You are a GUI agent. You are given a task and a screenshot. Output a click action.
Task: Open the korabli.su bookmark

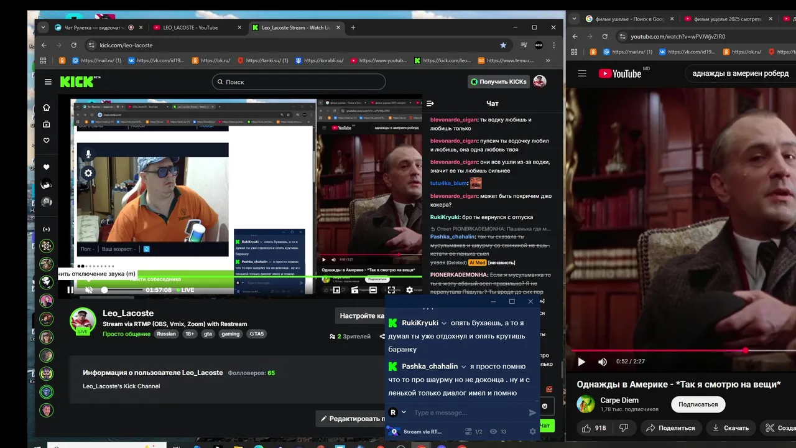(319, 60)
